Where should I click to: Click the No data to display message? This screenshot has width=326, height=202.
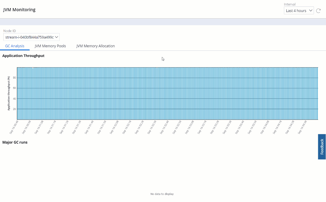(x=162, y=194)
